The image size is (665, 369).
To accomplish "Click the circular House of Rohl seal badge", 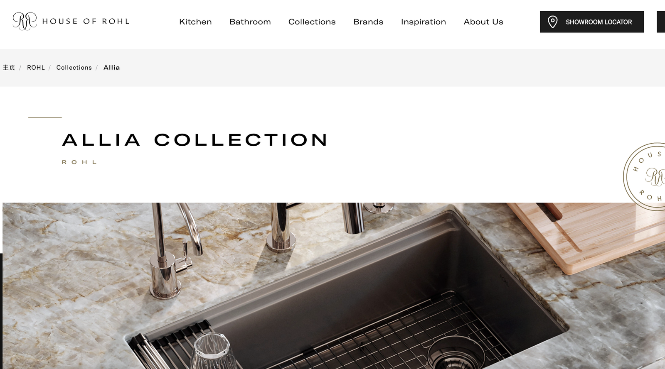I will pyautogui.click(x=644, y=177).
